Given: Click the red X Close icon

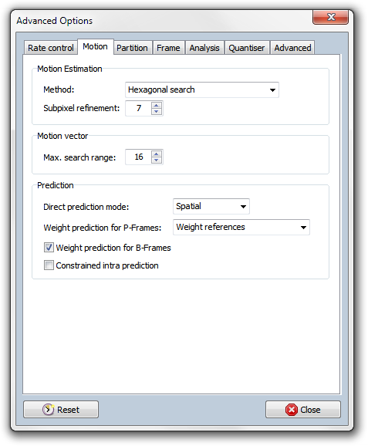Looking at the screenshot, I should coord(291,410).
